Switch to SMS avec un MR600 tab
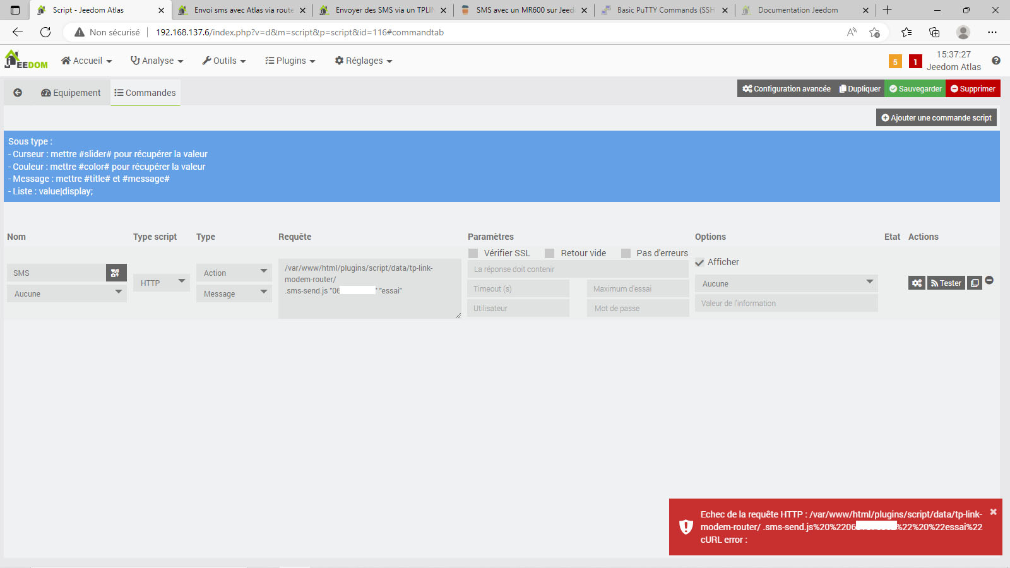1010x568 pixels. pyautogui.click(x=524, y=10)
